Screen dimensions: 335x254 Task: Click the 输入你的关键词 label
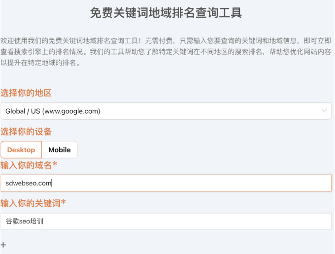[31, 203]
